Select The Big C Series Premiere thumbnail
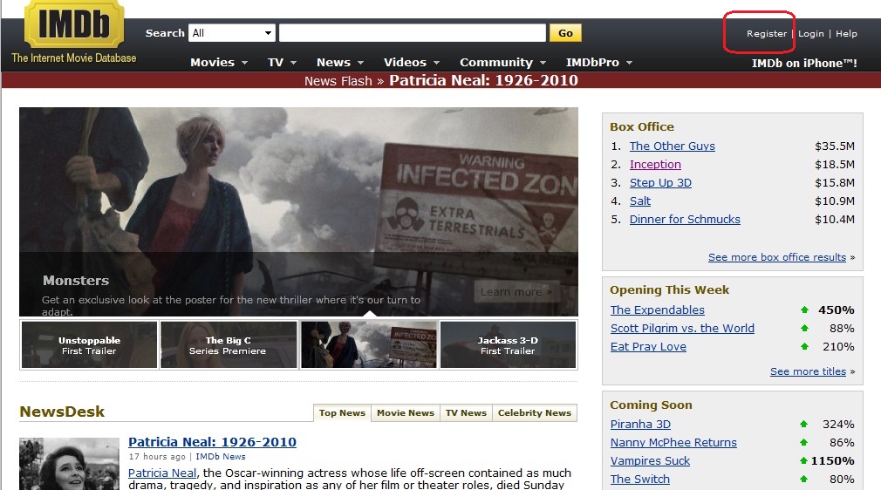Viewport: 881px width, 490px height. coord(229,345)
